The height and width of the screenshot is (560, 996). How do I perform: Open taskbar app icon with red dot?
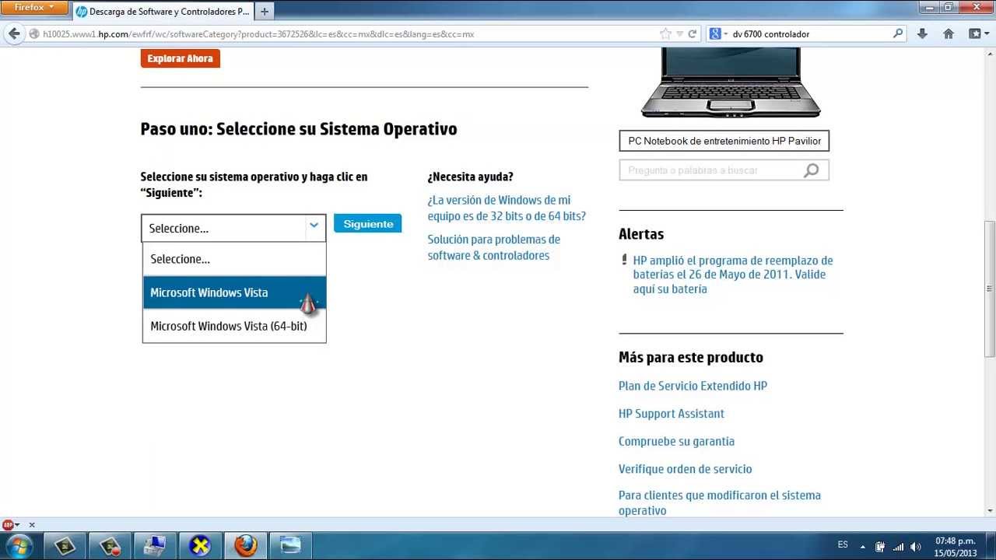point(110,546)
